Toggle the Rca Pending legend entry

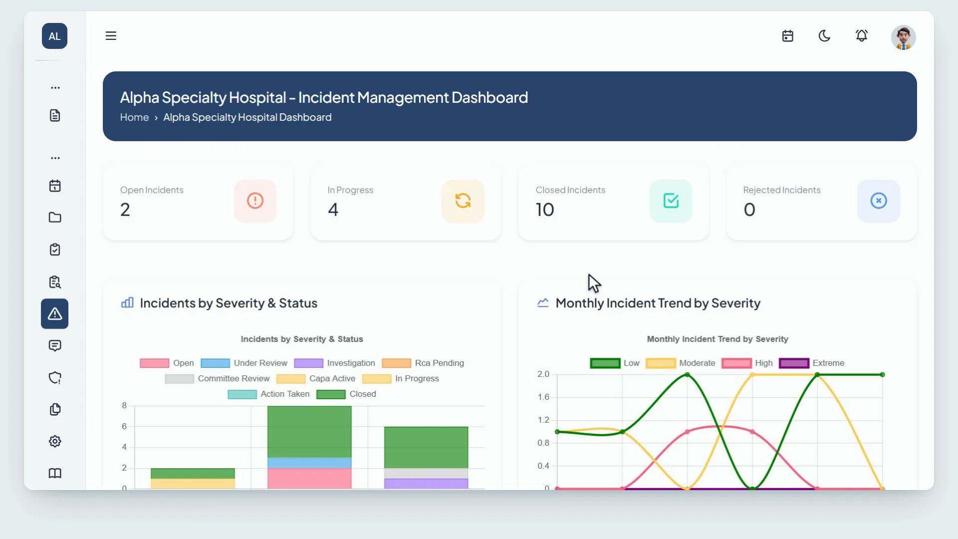(x=423, y=363)
